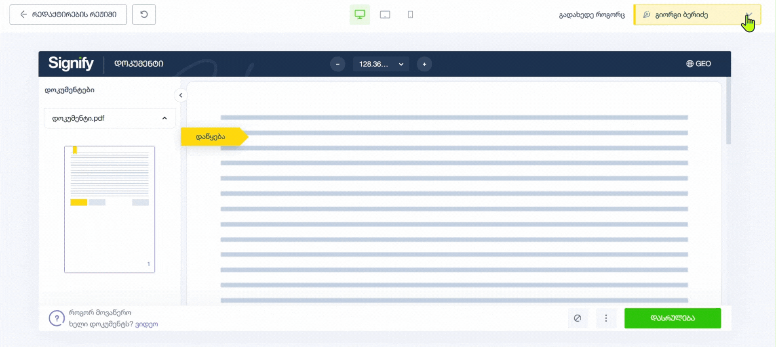The width and height of the screenshot is (776, 347).
Task: Increase zoom with plus button
Action: [424, 64]
